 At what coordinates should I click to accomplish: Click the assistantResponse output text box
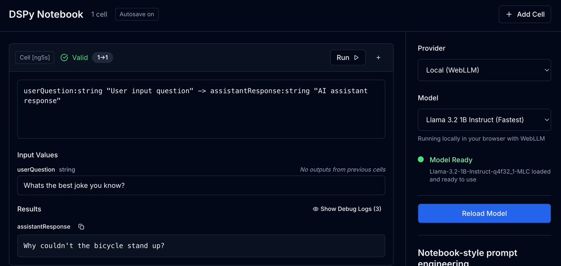click(x=201, y=246)
